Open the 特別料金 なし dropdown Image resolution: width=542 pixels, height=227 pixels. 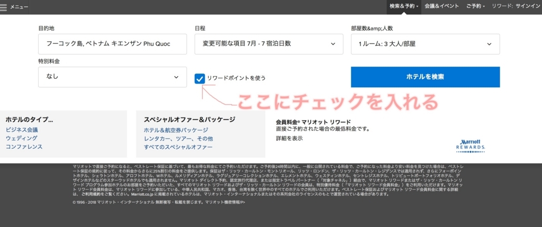[x=112, y=77]
